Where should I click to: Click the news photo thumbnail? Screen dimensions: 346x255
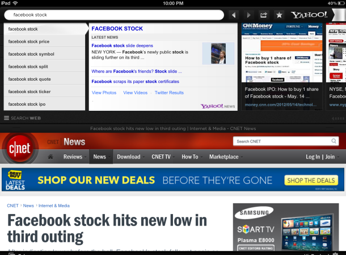tap(218, 54)
